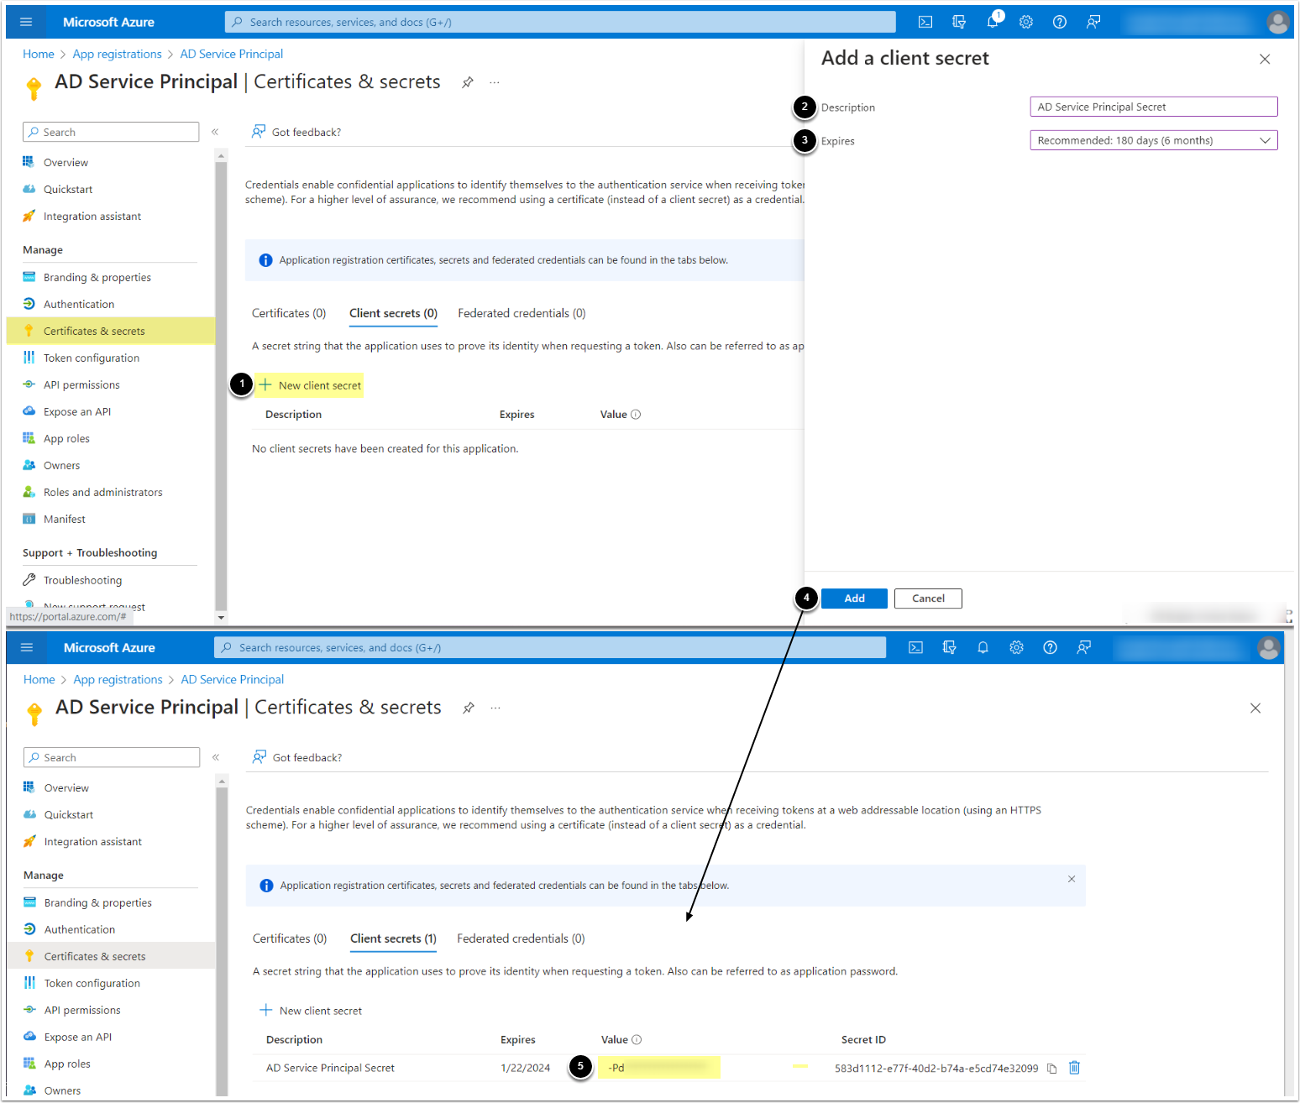Copy the Secret ID to clipboard
The width and height of the screenshot is (1300, 1103).
[x=1051, y=1069]
